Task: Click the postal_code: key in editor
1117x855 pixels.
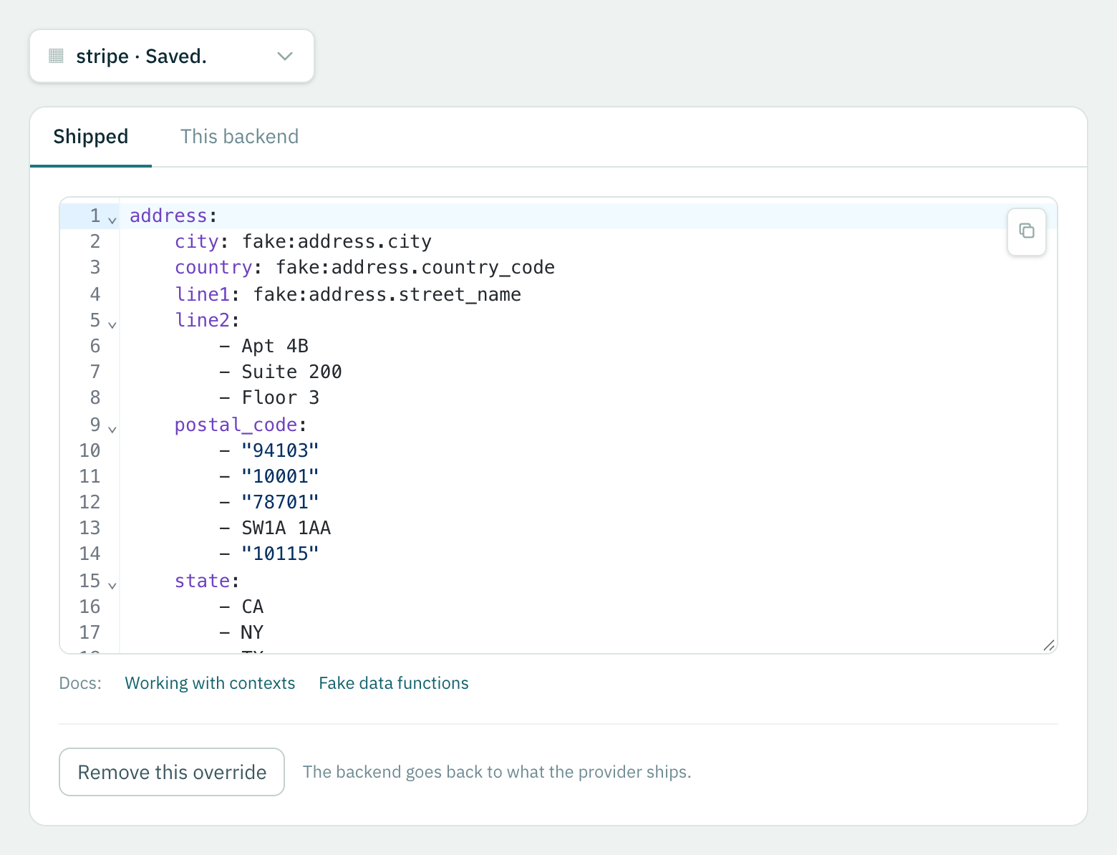Action: [241, 425]
